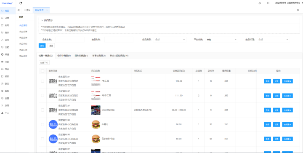Click the 批量下架 button
303x153 pixels.
(x=44, y=63)
